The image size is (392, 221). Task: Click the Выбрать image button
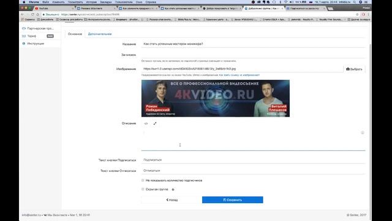click(354, 69)
